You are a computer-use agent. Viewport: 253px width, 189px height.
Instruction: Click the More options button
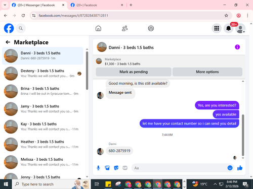207,72
